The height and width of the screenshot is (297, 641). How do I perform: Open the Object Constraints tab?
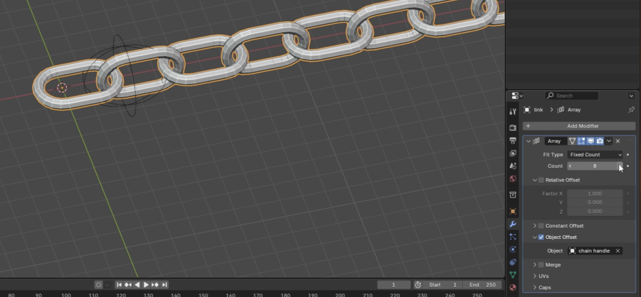tap(513, 262)
